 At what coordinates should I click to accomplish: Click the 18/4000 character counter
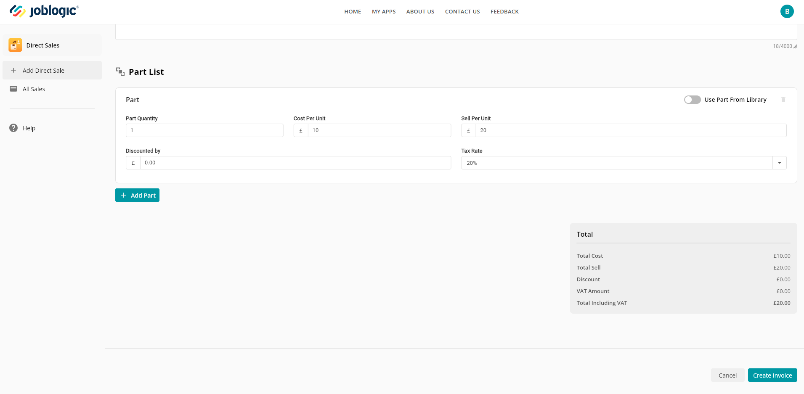(x=782, y=46)
